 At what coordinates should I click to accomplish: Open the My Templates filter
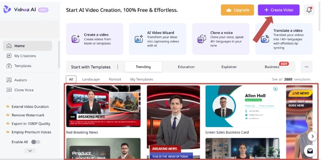(x=141, y=79)
